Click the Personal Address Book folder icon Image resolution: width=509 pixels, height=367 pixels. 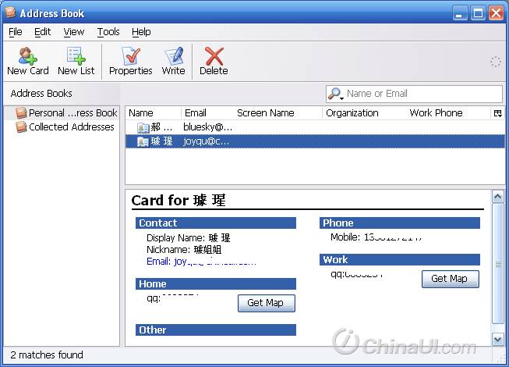point(21,113)
